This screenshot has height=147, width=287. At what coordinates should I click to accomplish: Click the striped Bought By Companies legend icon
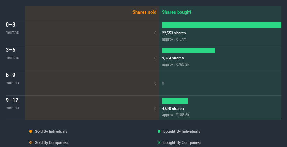point(159,142)
